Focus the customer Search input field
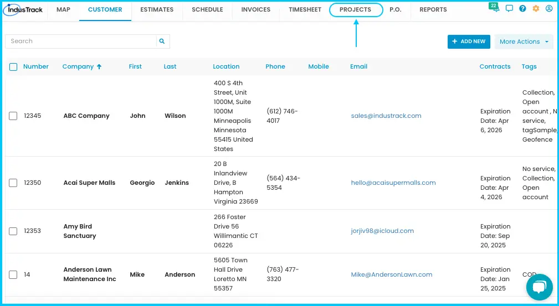Screen dimensions: 559x306 click(x=81, y=42)
